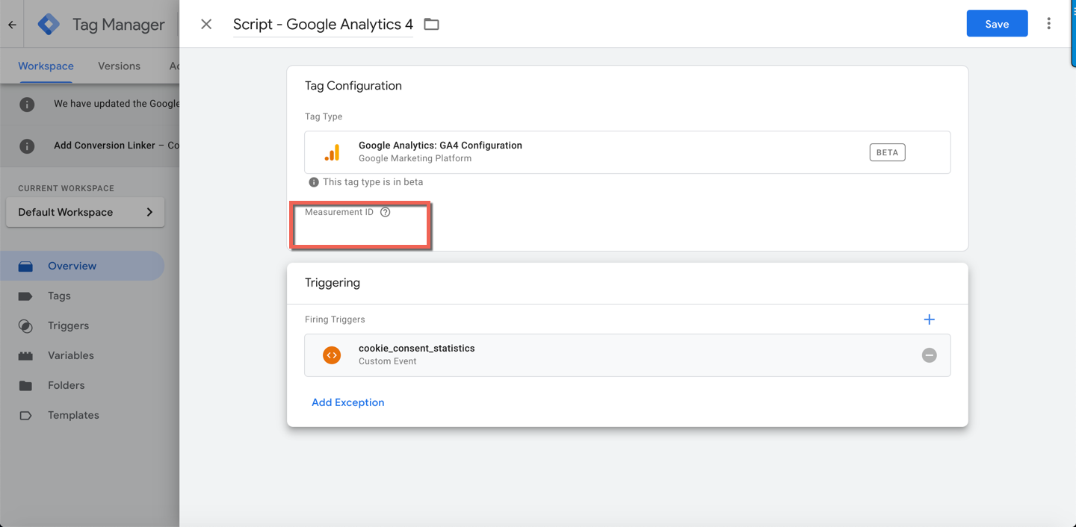Open the Measurement ID help icon

(x=386, y=212)
